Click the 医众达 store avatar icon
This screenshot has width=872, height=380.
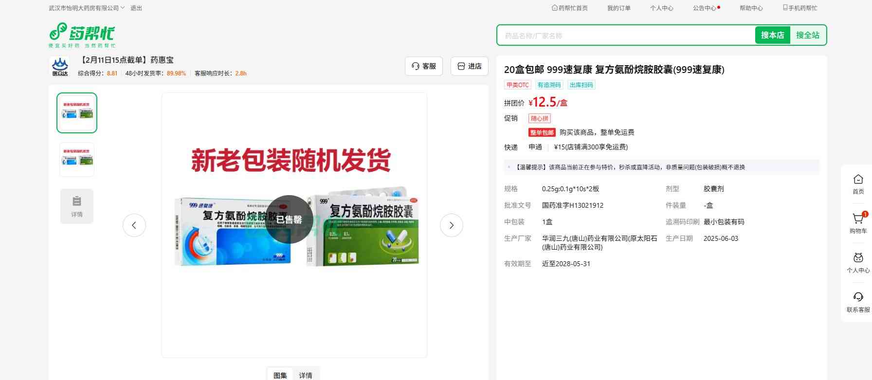tap(60, 67)
